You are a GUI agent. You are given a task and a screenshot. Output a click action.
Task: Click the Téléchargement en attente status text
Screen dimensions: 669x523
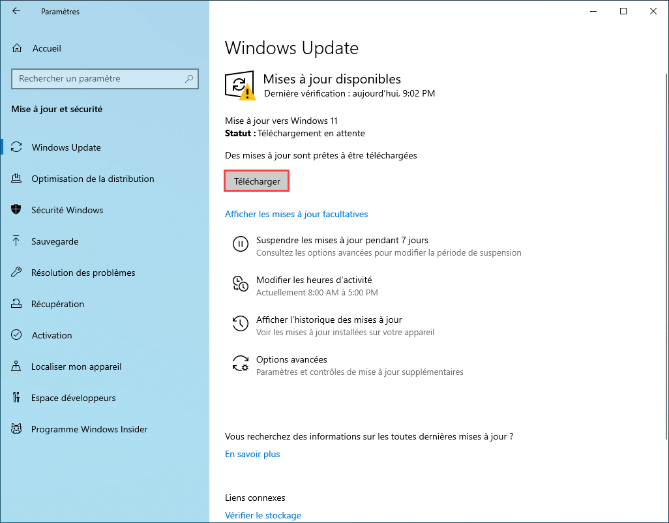tap(311, 133)
